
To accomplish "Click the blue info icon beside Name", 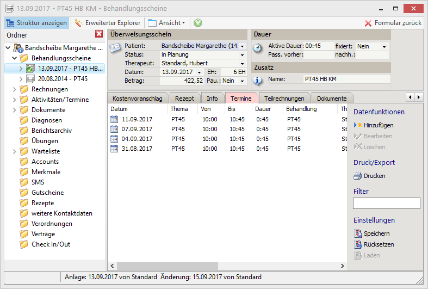I will coord(258,80).
